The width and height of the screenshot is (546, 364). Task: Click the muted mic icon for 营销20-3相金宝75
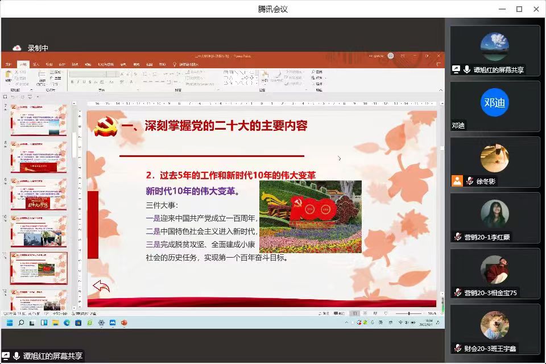pos(457,292)
